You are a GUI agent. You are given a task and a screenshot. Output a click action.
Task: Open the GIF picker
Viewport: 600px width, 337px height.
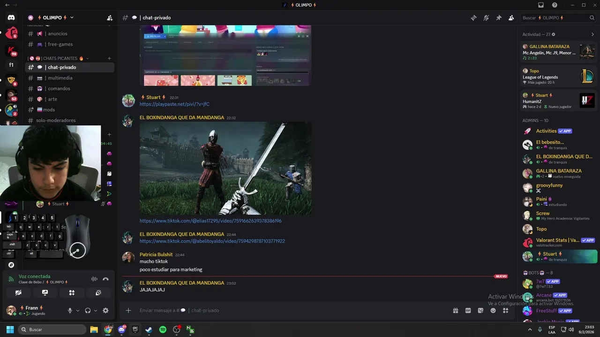(468, 310)
